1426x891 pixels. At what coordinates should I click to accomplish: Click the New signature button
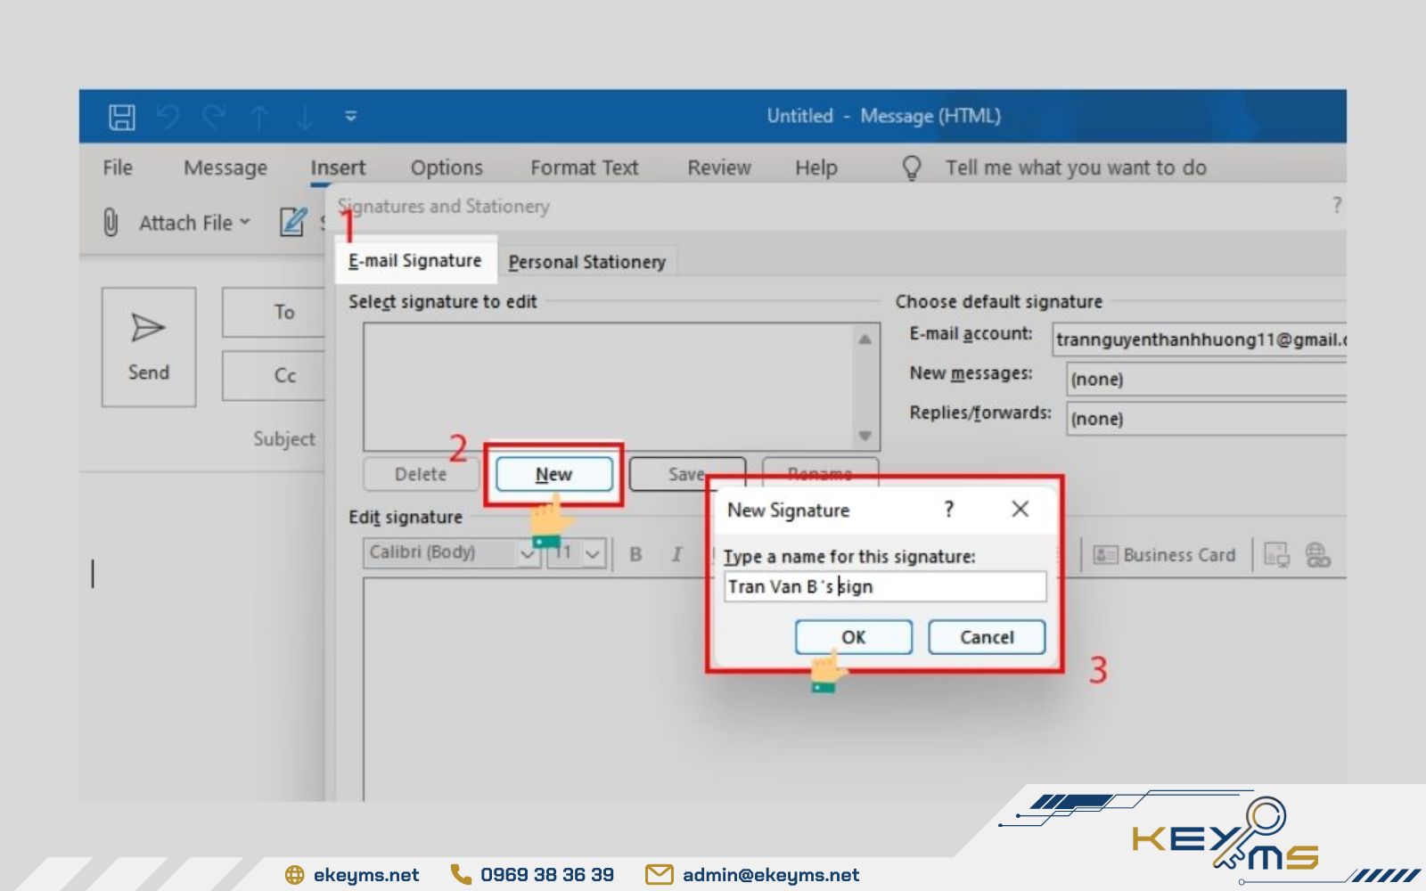coord(554,474)
